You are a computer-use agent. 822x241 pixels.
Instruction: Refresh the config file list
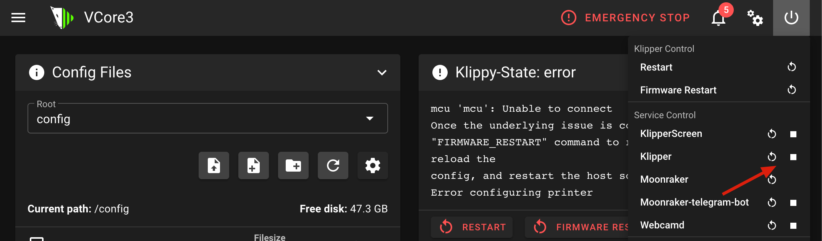coord(333,165)
